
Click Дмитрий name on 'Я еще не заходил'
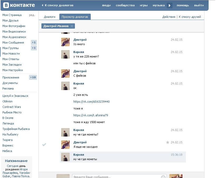click(x=80, y=142)
